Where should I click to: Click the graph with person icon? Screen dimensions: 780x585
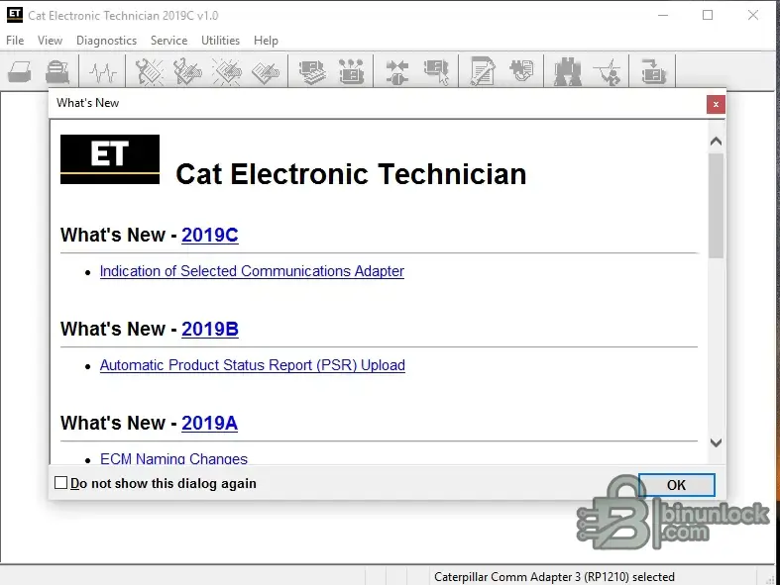point(609,71)
